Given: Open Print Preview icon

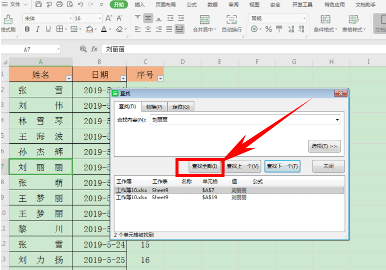Looking at the screenshot, I should pyautogui.click(x=70, y=4).
